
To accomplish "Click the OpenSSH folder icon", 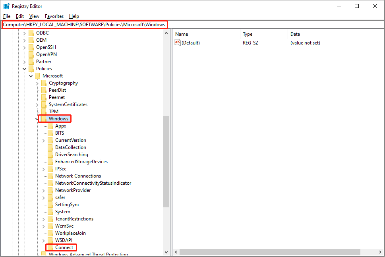I will pyautogui.click(x=31, y=47).
